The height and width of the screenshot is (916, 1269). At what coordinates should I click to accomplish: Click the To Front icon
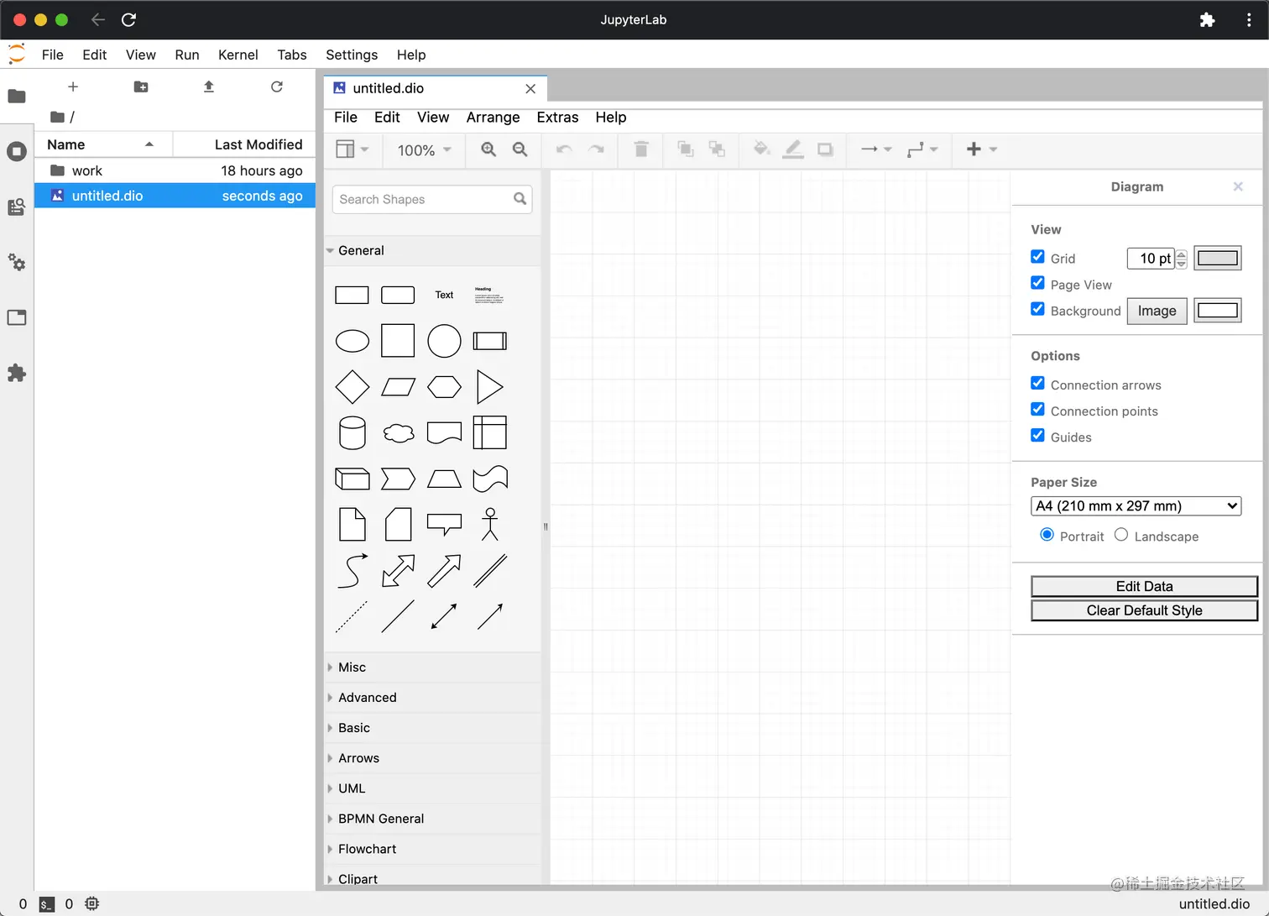686,149
